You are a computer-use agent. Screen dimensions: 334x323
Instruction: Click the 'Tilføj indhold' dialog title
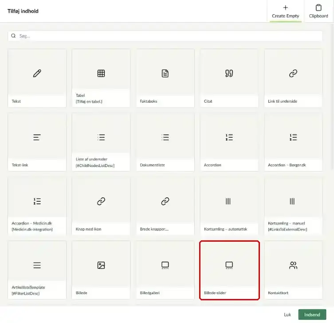23,11
